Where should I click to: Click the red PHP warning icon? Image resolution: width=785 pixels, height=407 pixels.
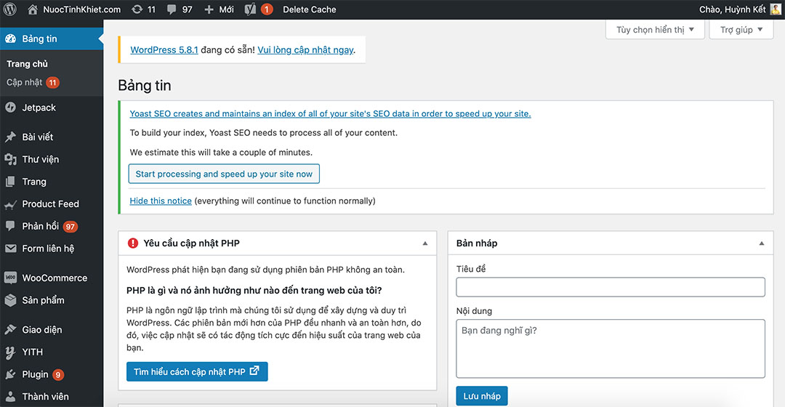[133, 243]
